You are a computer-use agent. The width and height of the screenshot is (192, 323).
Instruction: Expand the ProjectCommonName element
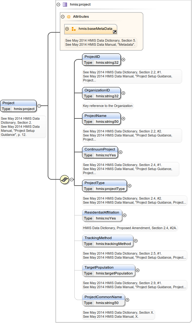click(x=127, y=300)
